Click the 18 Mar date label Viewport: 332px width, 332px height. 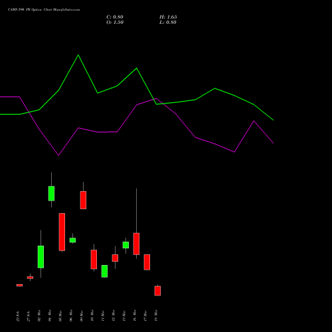click(156, 315)
